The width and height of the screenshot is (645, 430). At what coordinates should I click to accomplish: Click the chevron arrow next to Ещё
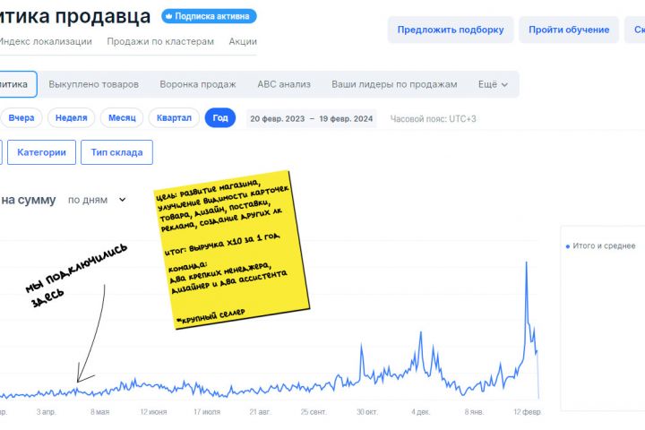[504, 85]
